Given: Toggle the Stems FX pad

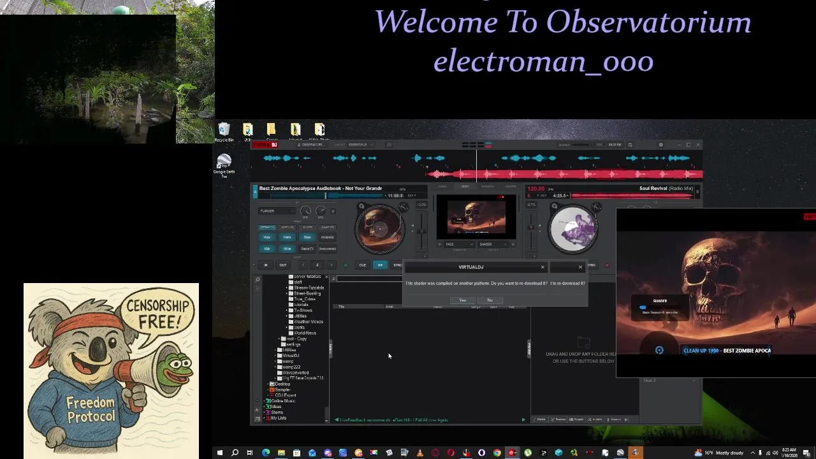Looking at the screenshot, I should [307, 249].
